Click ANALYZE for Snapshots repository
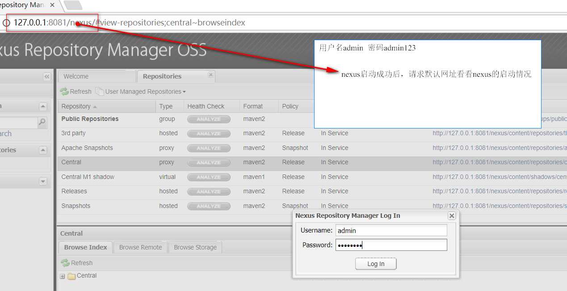The width and height of the screenshot is (567, 291). pos(209,206)
